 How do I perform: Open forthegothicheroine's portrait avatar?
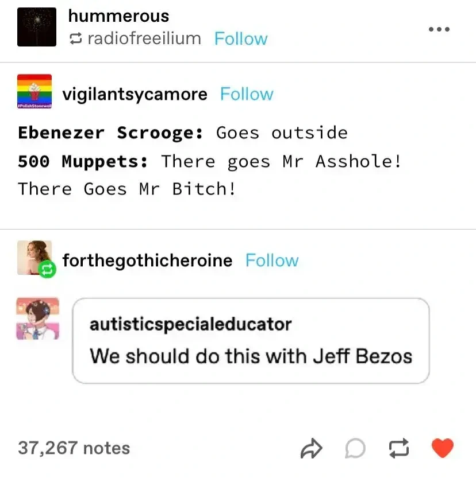pyautogui.click(x=34, y=258)
